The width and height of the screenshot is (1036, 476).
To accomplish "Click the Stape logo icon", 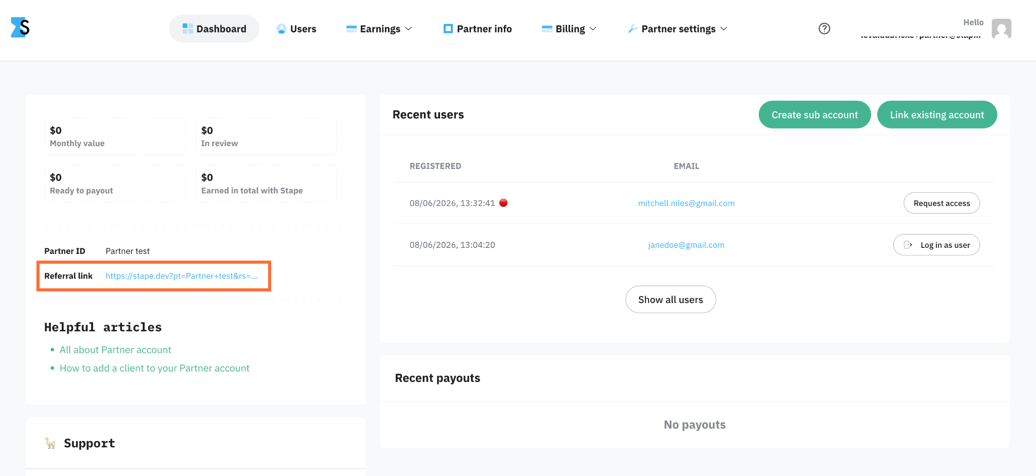I will 20,27.
